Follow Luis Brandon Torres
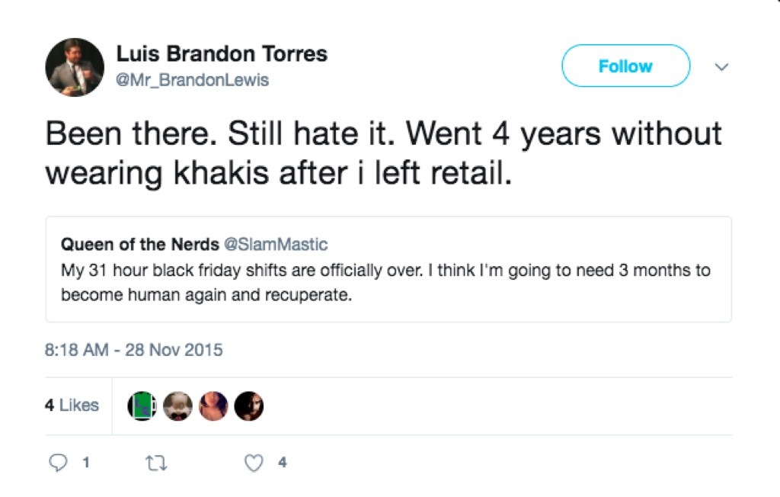 (x=625, y=66)
